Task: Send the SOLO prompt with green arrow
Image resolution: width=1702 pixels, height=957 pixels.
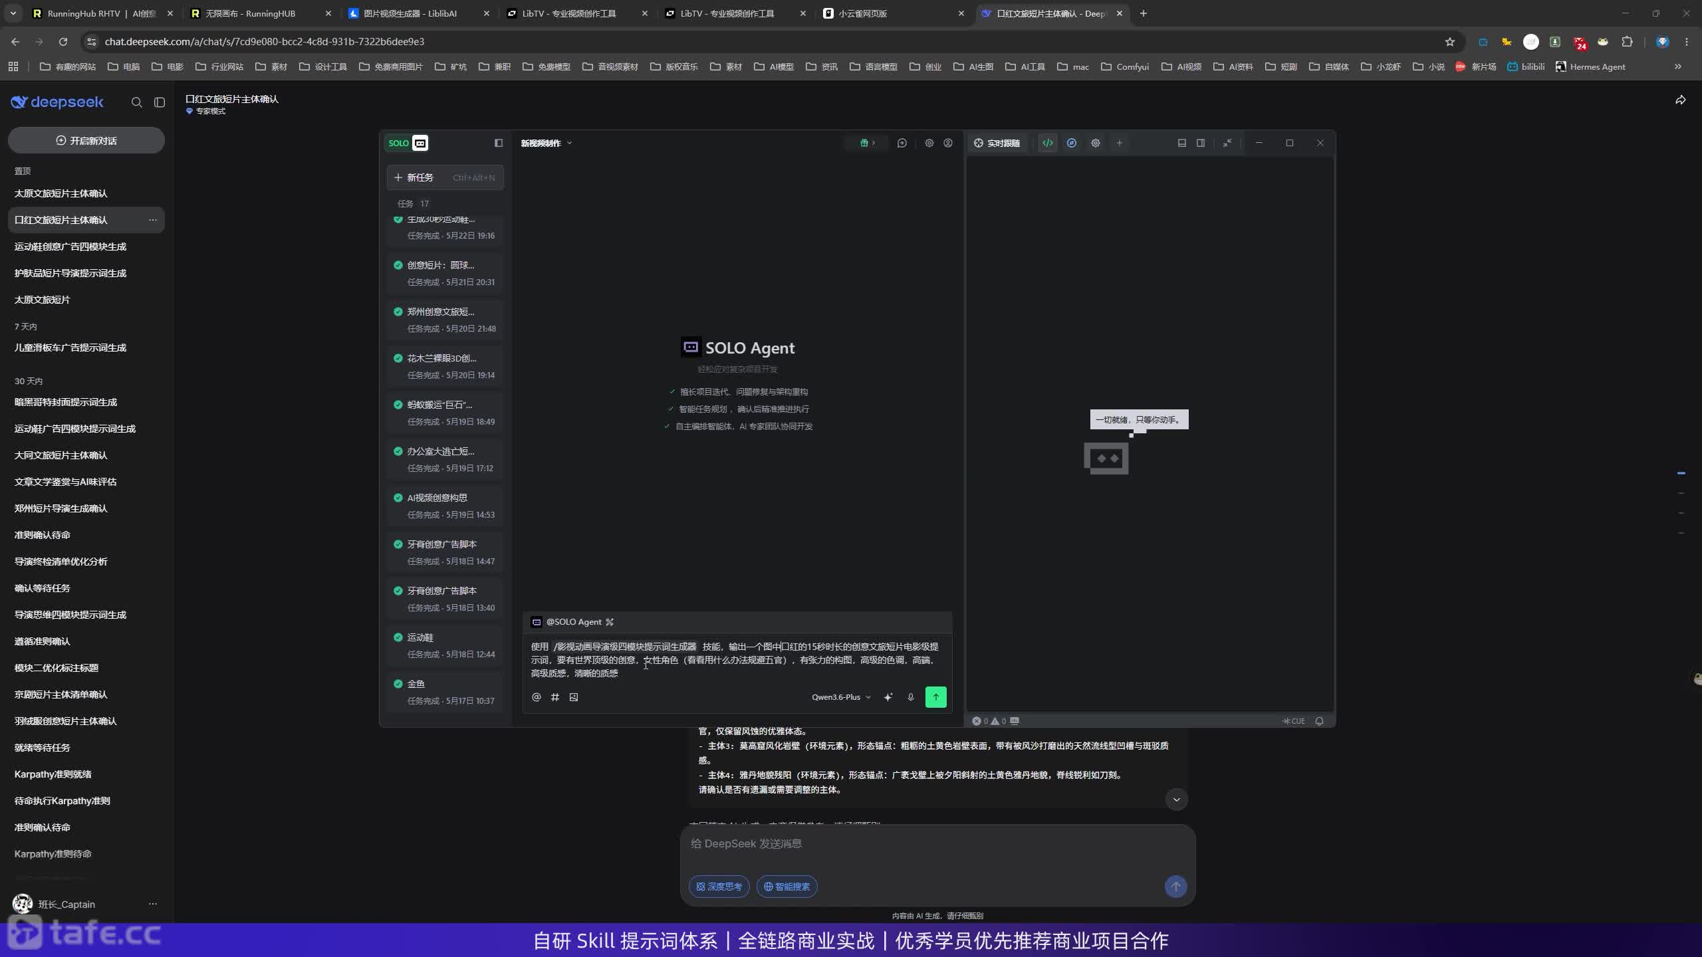Action: click(936, 697)
